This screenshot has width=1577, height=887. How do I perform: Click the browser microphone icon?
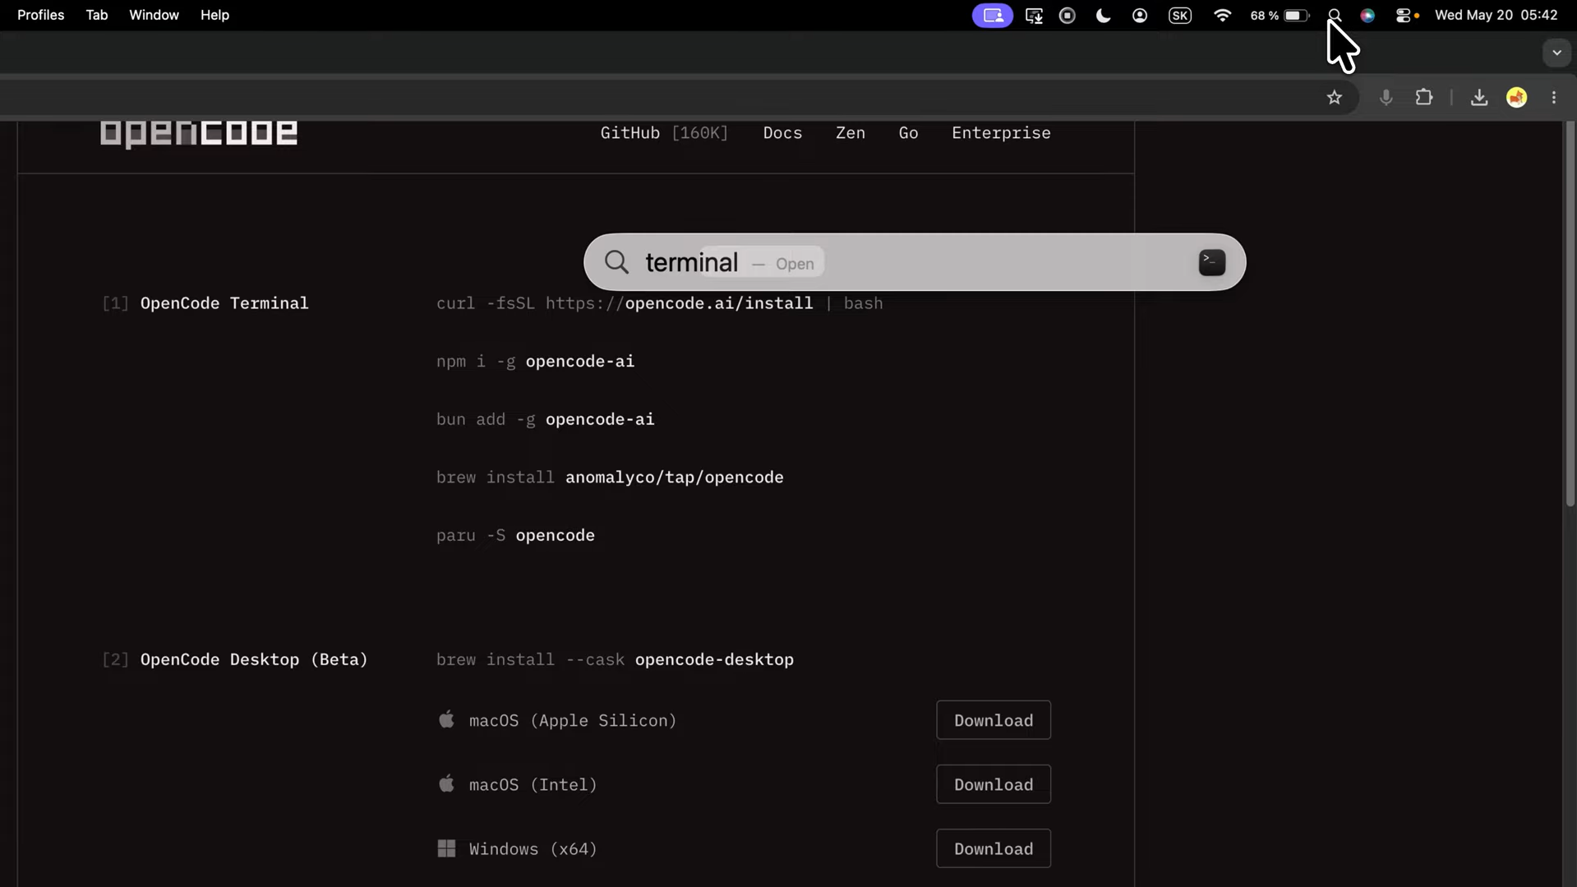coord(1386,98)
